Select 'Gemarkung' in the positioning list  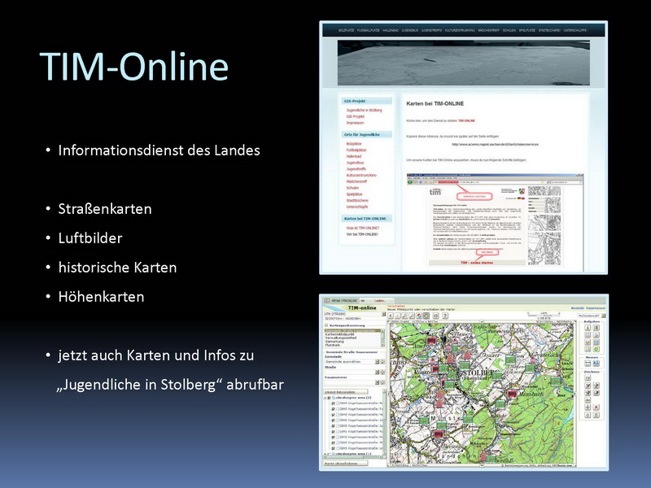pyautogui.click(x=335, y=341)
